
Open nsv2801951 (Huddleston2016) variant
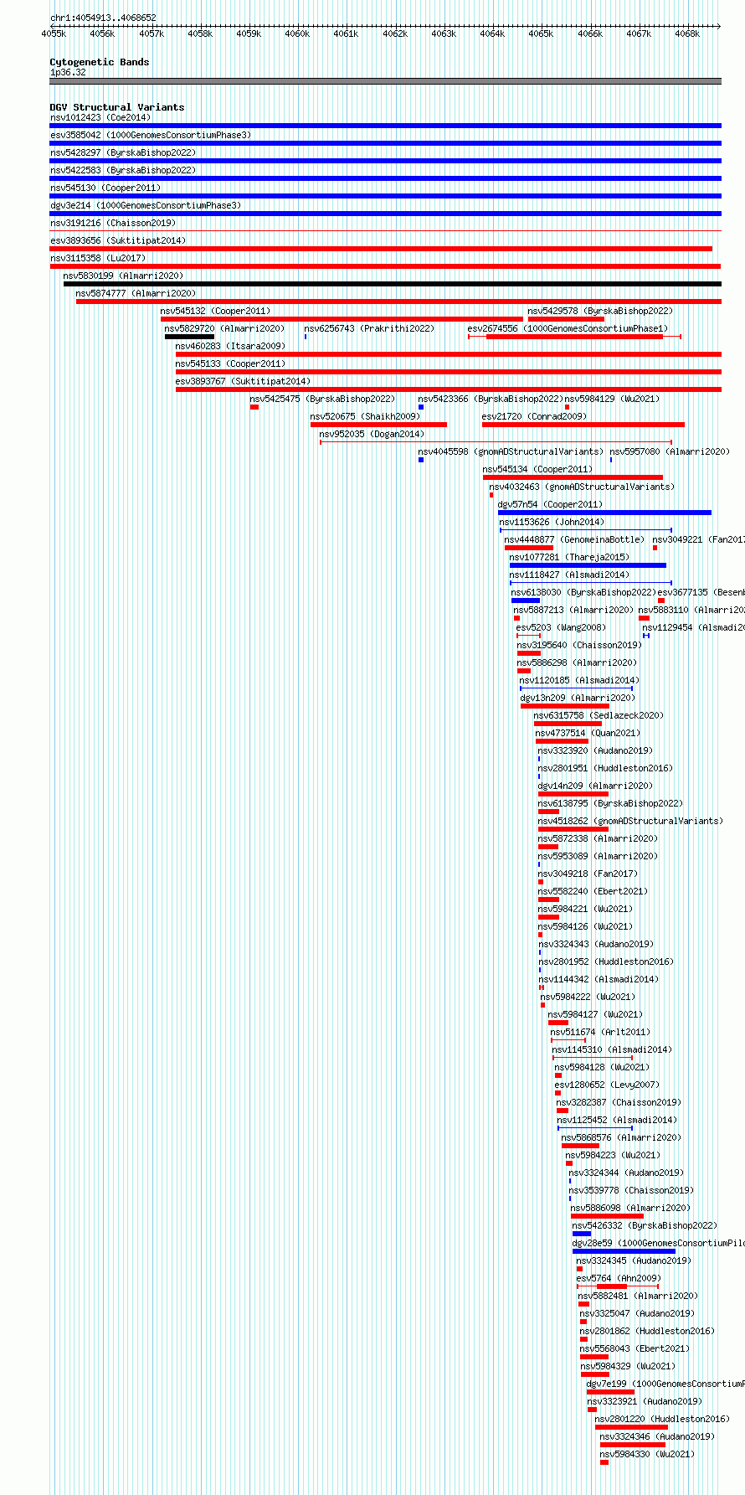[605, 768]
